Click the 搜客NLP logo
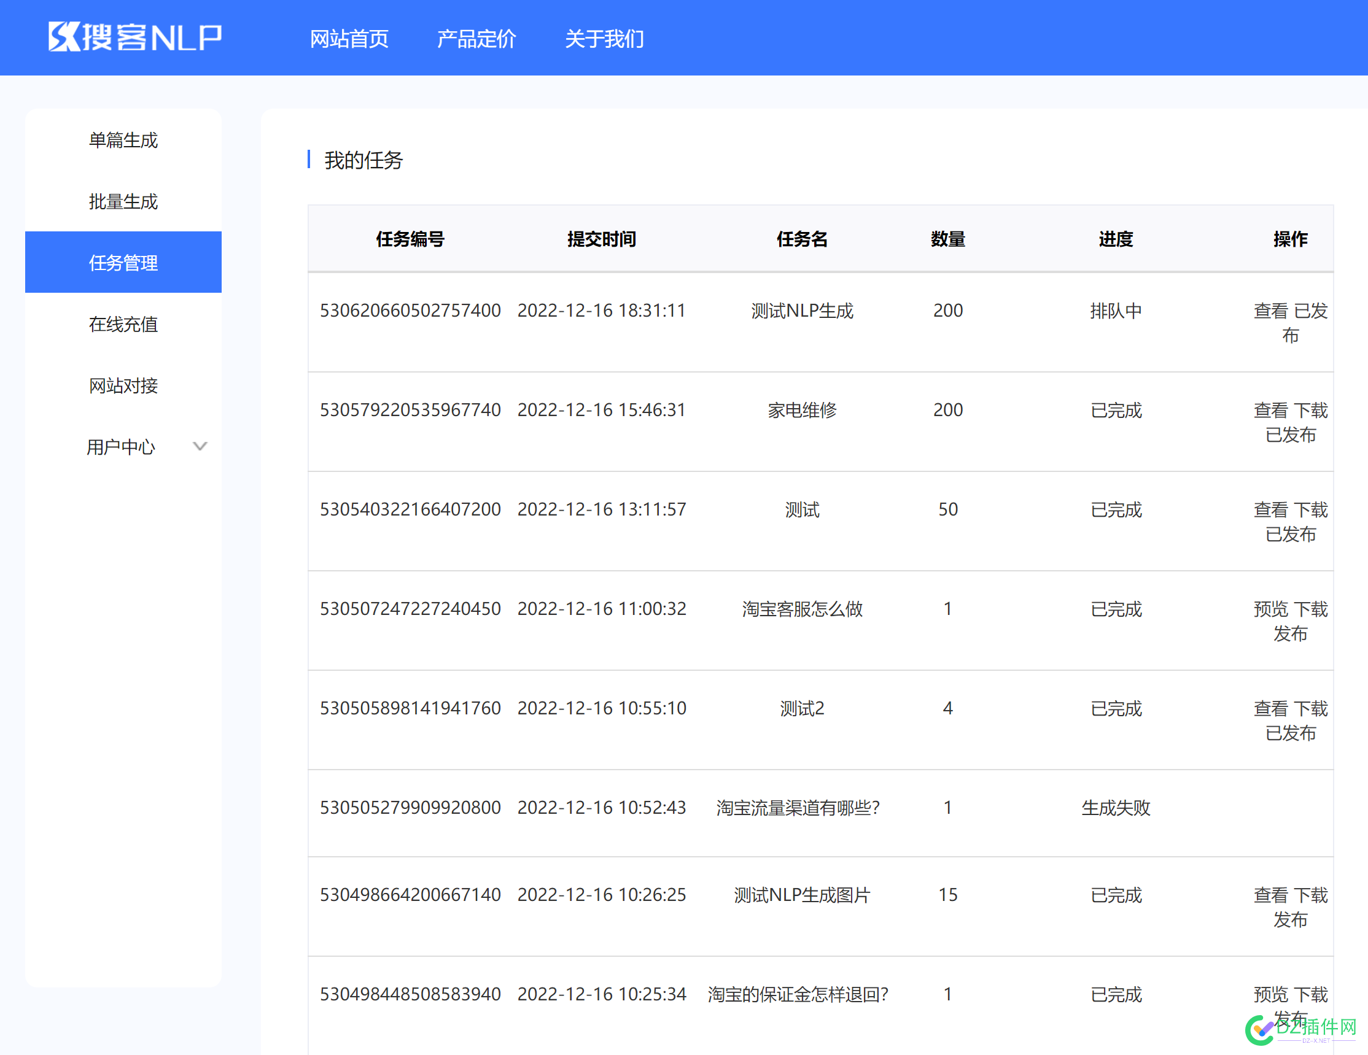The image size is (1368, 1055). click(134, 37)
